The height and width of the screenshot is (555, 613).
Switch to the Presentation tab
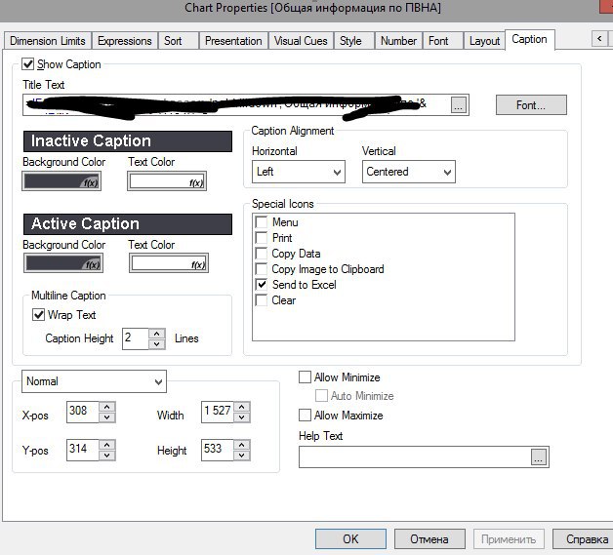tap(233, 41)
